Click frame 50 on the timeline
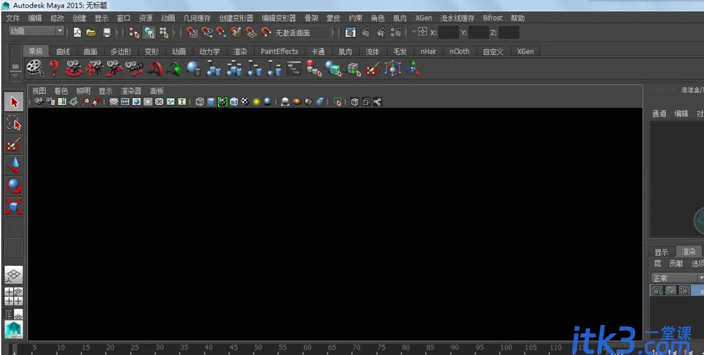Screen dimensions: 704x355 258,347
